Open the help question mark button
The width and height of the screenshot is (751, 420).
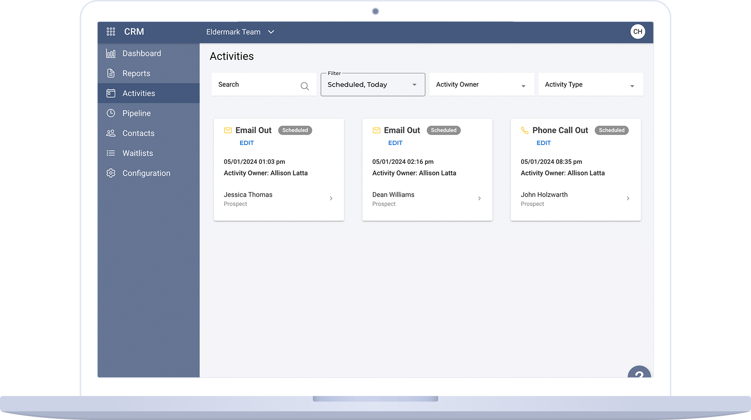tap(639, 371)
